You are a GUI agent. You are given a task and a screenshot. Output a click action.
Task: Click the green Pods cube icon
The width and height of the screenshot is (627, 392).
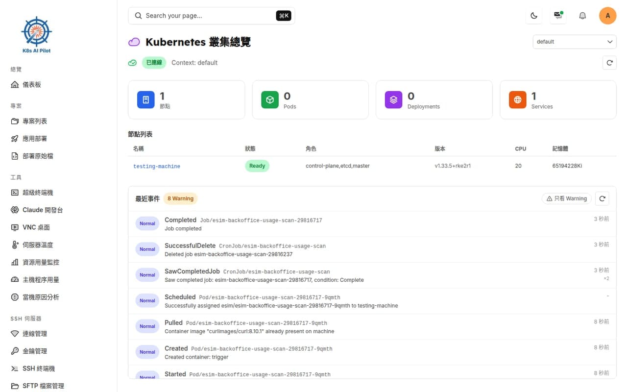coord(270,100)
